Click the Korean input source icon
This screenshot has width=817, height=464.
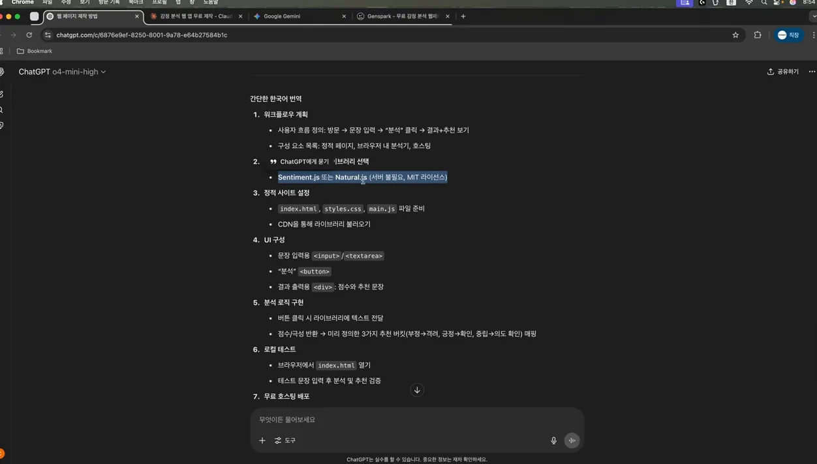732,3
